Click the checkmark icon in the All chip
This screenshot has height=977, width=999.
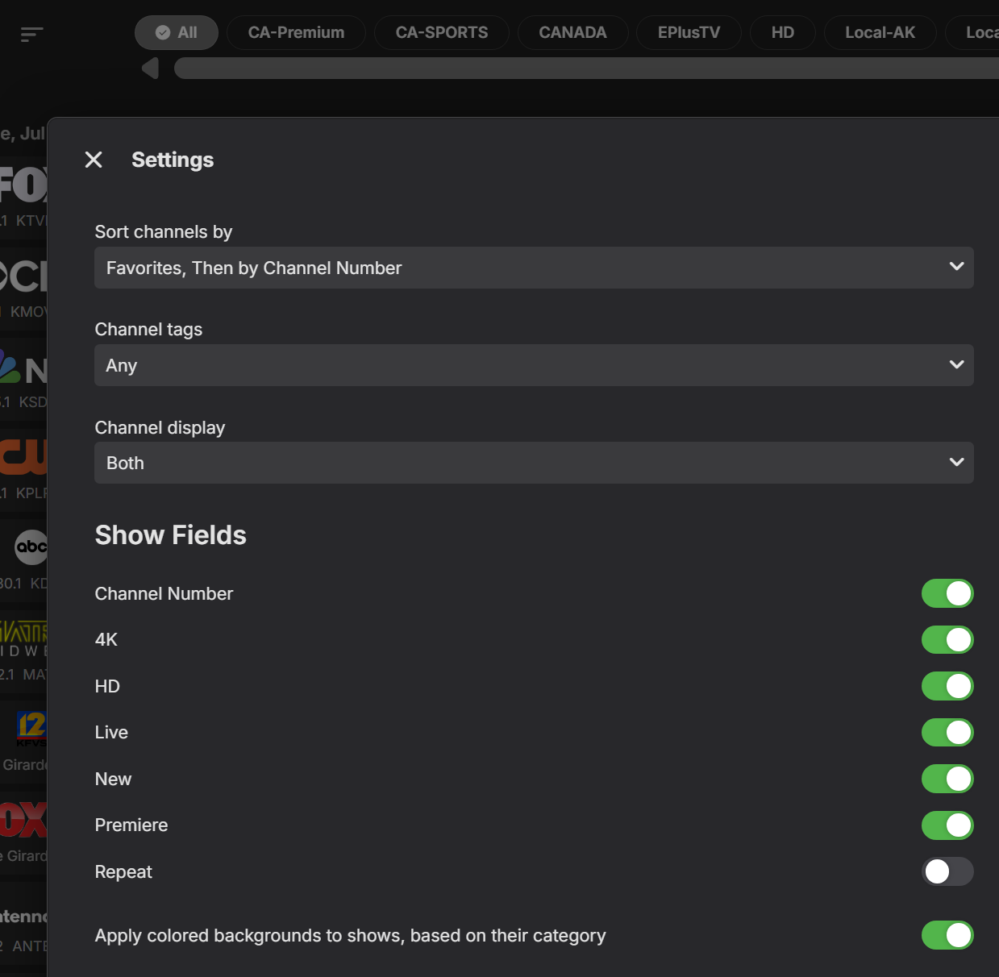click(163, 32)
